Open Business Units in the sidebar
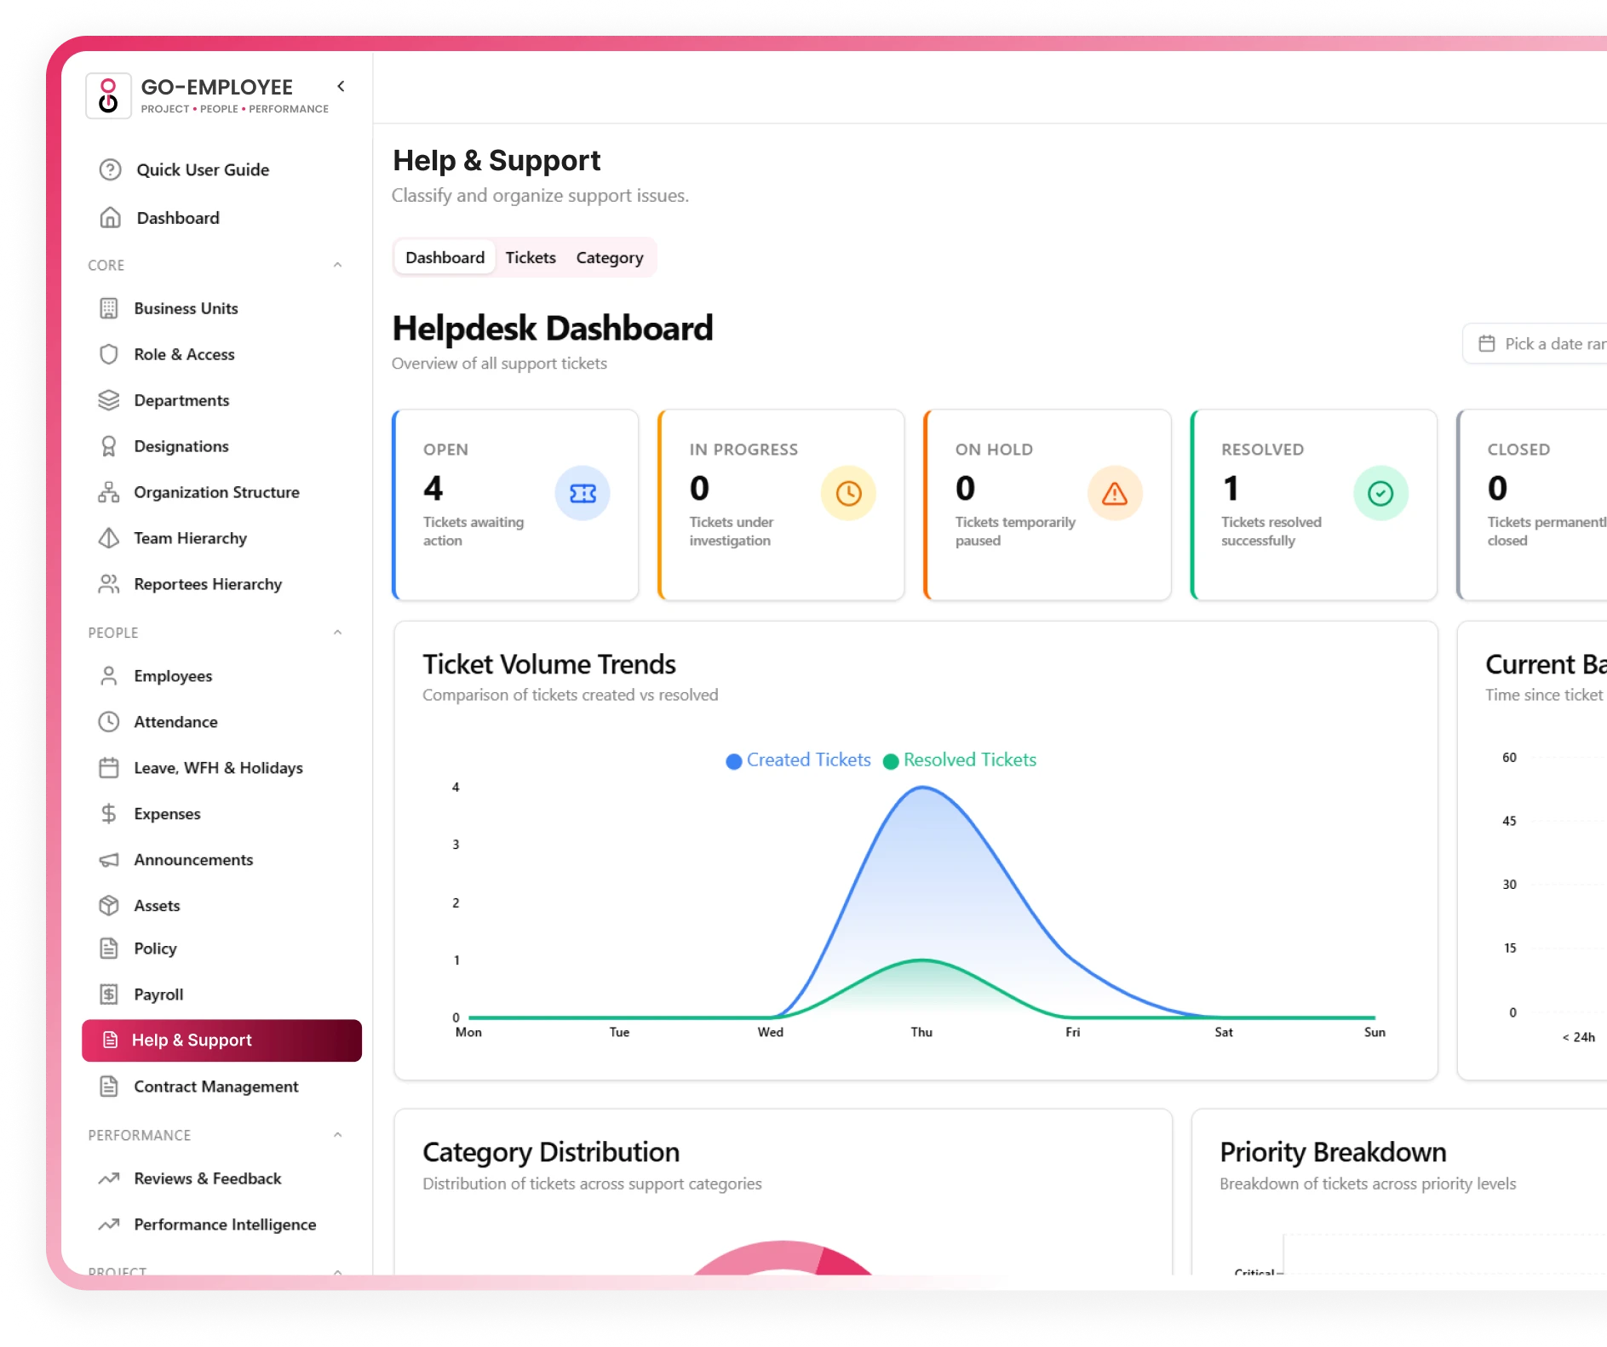Viewport: 1607px width, 1347px height. pyautogui.click(x=221, y=308)
